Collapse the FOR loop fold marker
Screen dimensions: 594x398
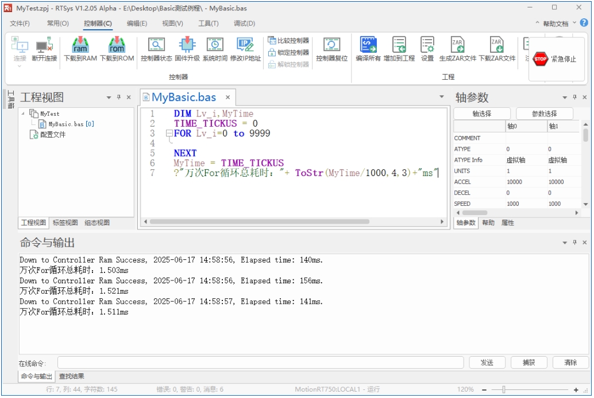169,133
